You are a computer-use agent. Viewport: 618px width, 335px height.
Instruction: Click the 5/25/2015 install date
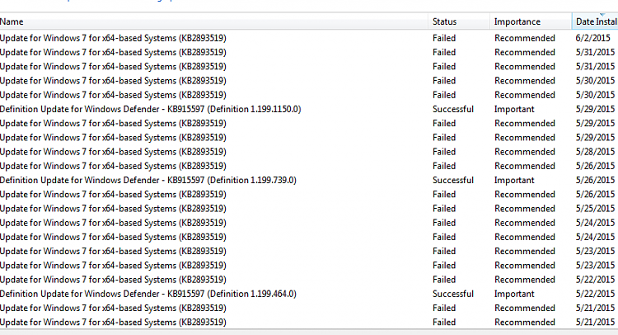coord(595,208)
